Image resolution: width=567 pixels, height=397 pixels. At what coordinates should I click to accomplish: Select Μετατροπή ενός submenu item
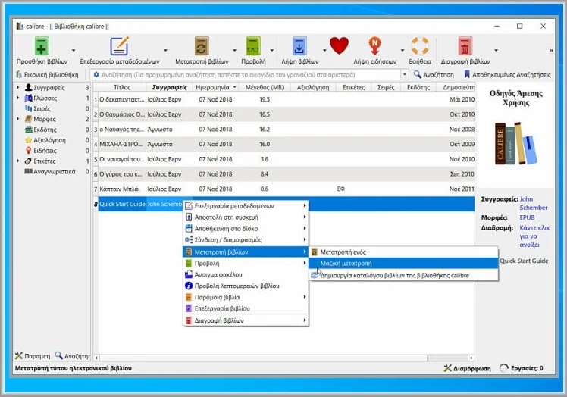[403, 252]
